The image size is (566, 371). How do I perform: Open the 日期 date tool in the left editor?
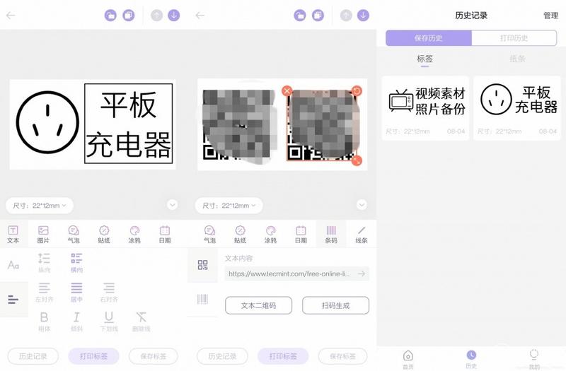pyautogui.click(x=165, y=234)
